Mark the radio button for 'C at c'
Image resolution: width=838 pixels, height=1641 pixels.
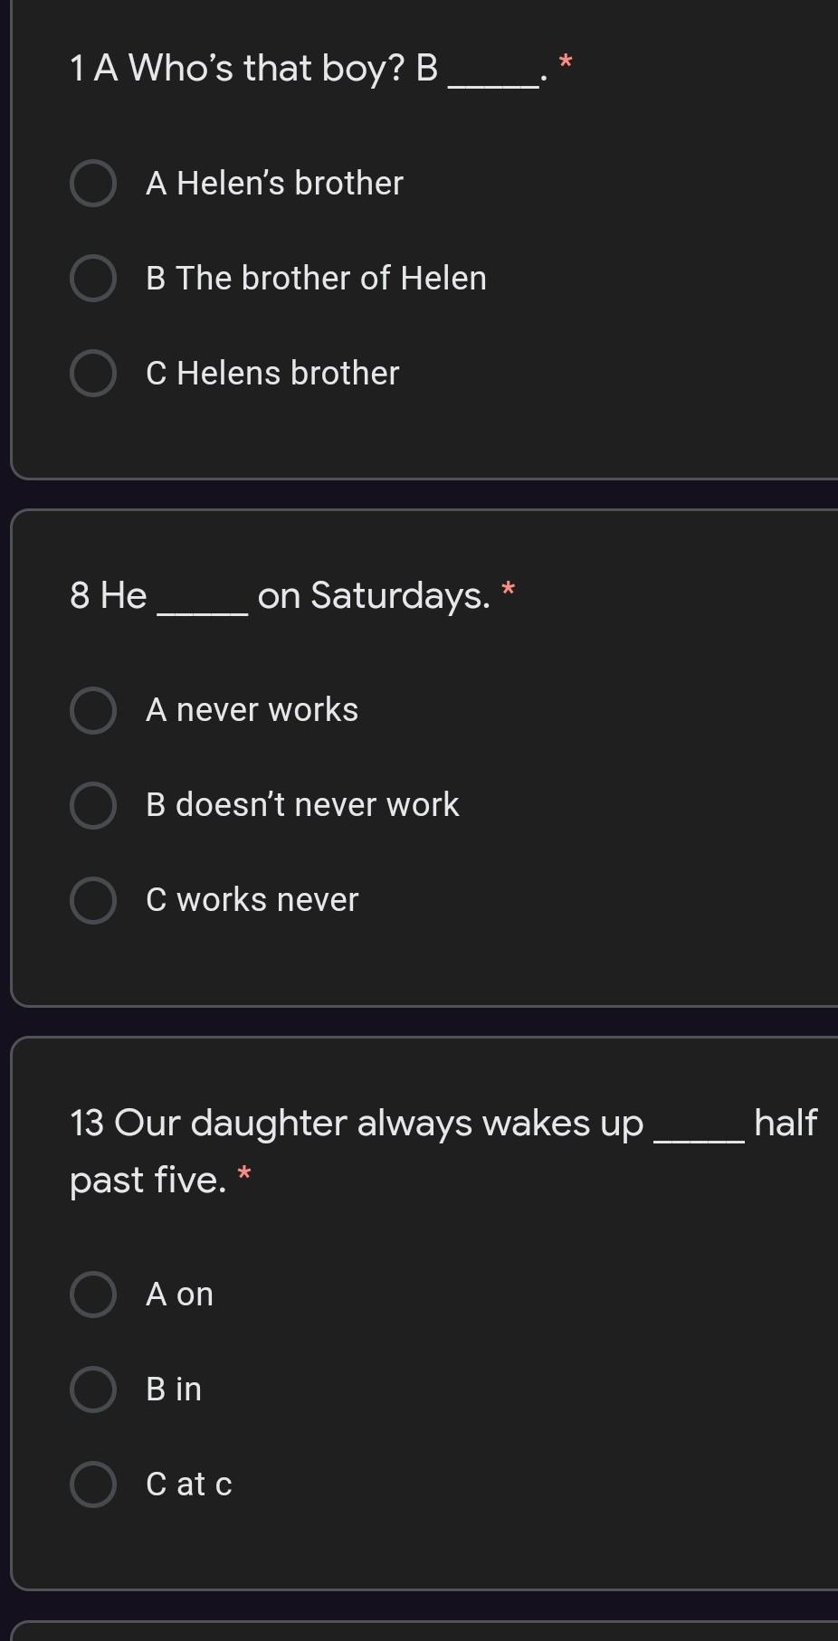(93, 1484)
